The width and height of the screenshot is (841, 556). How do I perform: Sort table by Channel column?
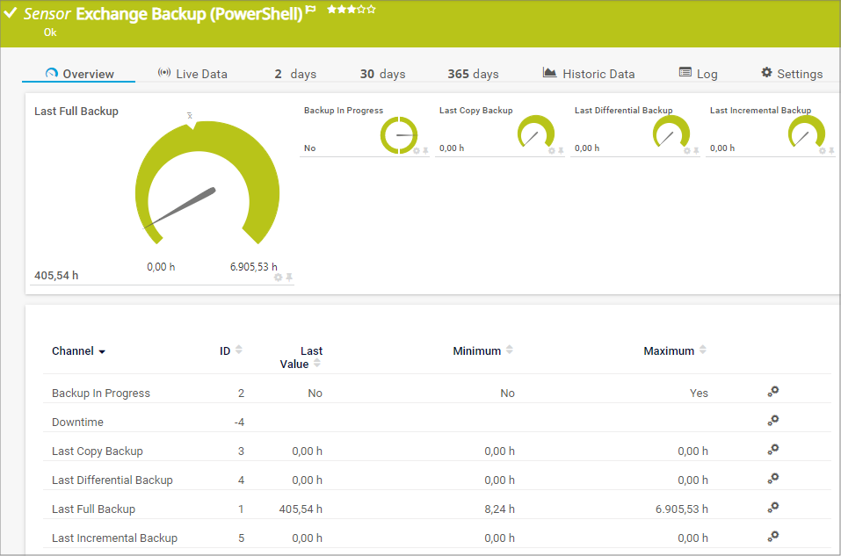(78, 351)
